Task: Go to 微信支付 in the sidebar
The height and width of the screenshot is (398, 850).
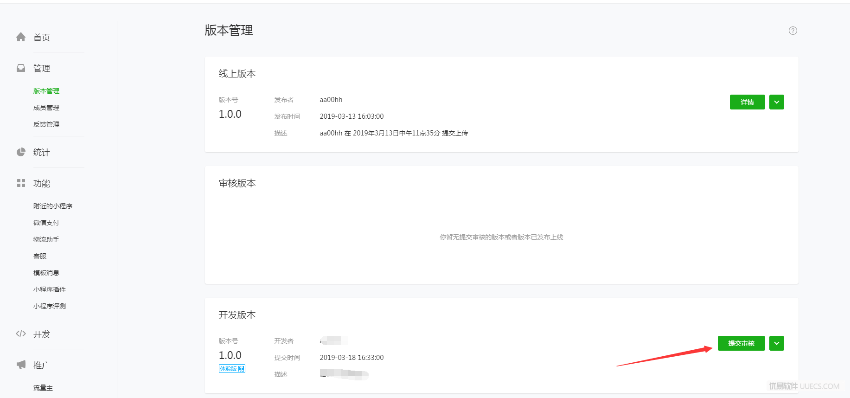Action: (x=46, y=223)
